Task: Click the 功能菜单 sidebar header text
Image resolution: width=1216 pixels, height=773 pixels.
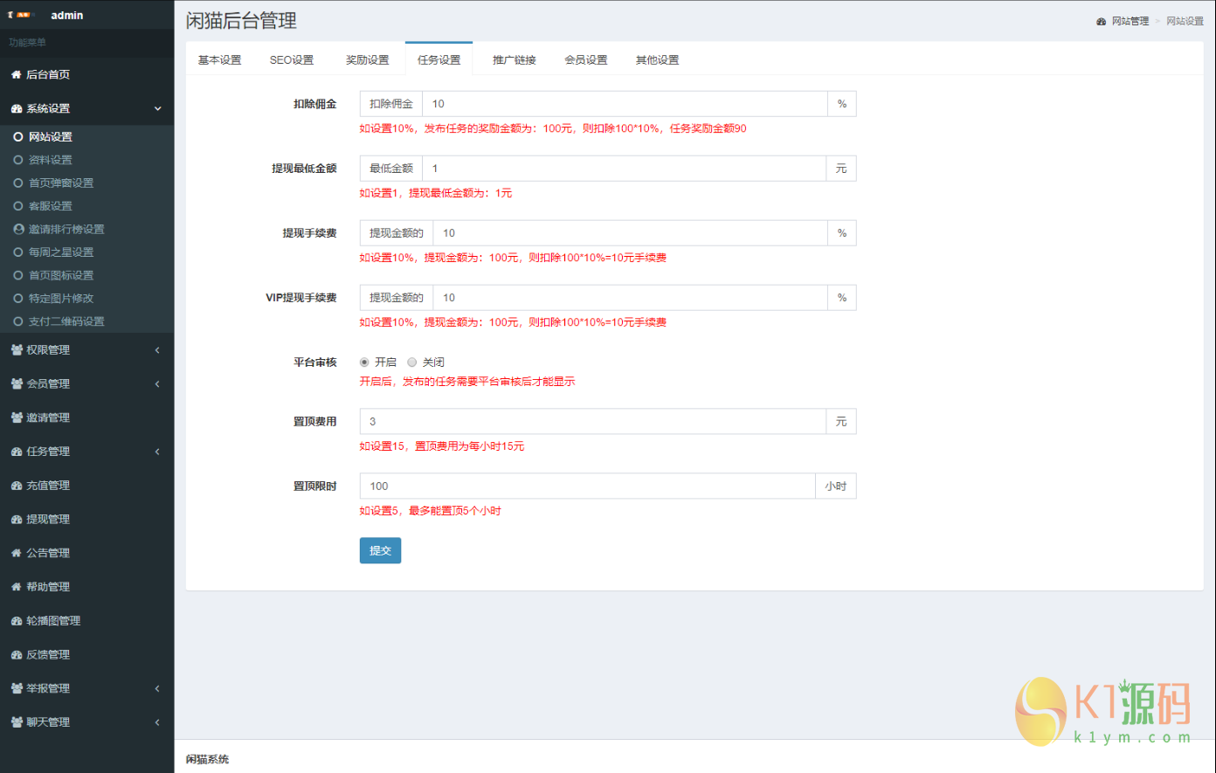Action: [28, 43]
